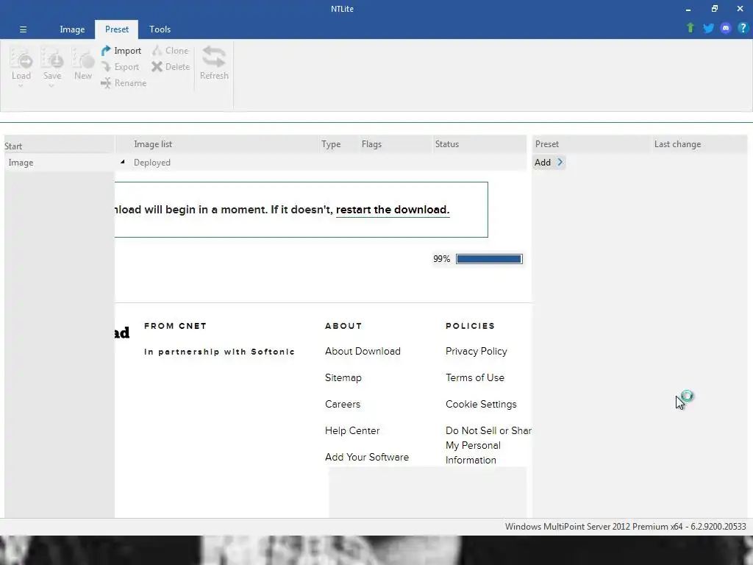Open the Terms of Use link

474,377
